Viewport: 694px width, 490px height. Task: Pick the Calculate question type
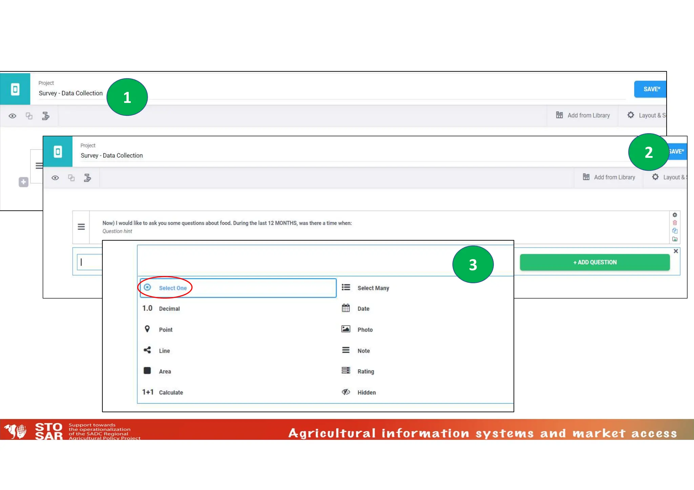(170, 393)
